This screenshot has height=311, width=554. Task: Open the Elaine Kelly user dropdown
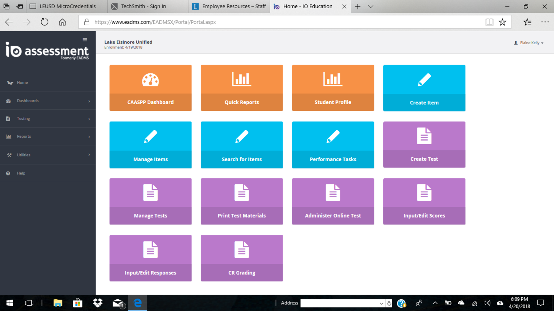529,43
